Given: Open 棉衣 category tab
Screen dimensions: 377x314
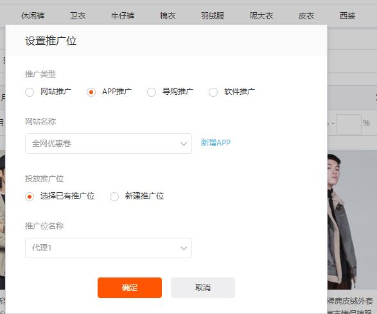Looking at the screenshot, I should 168,16.
